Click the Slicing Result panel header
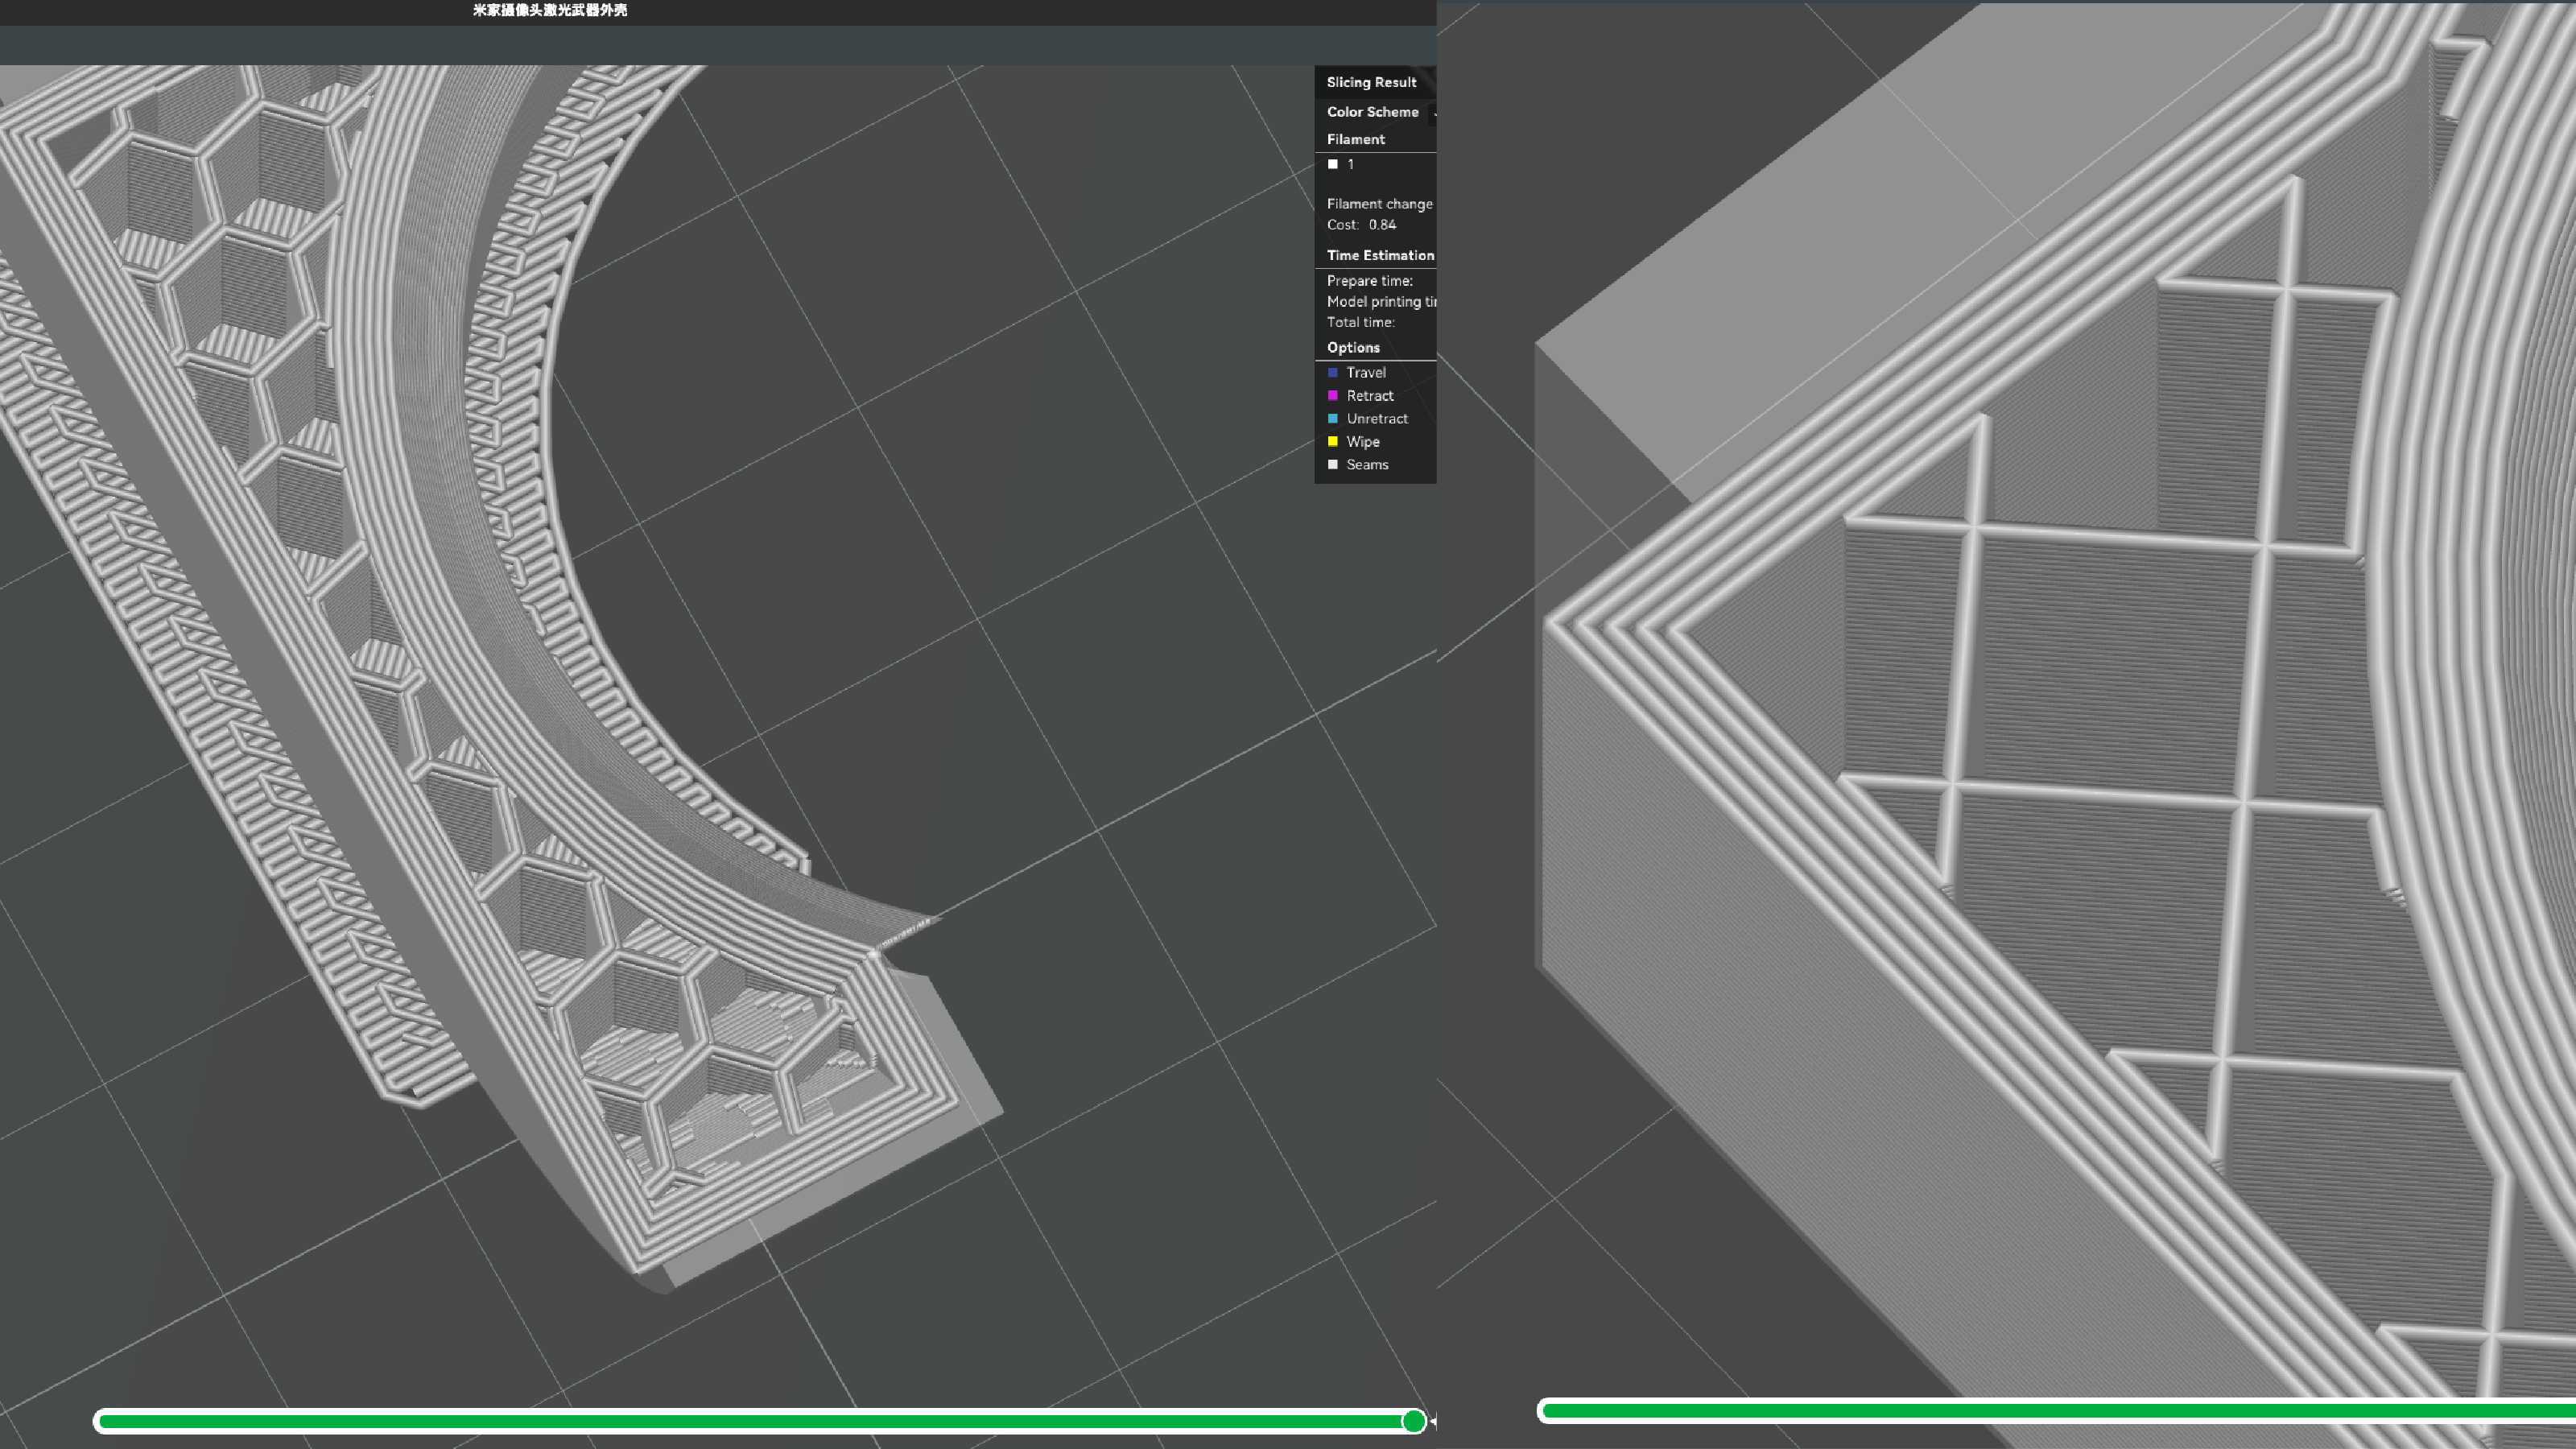This screenshot has width=2576, height=1449. click(x=1372, y=82)
